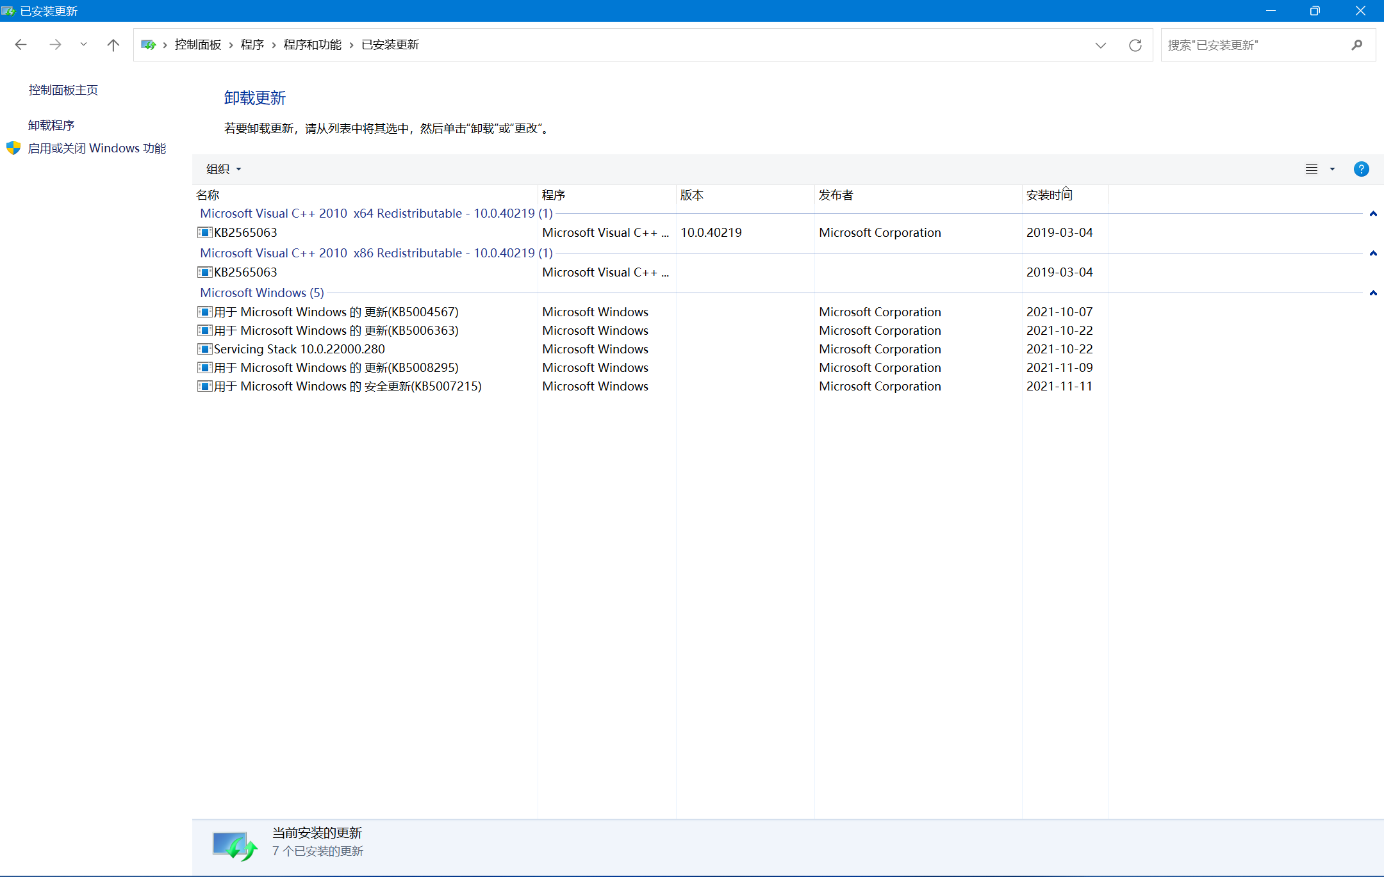Screen dimensions: 1384x877
Task: Click the installed updates icon in details pane
Action: 235,846
